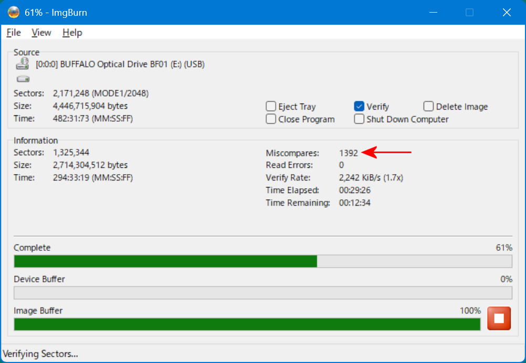
Task: Click the Image Buffer bar
Action: pyautogui.click(x=247, y=324)
